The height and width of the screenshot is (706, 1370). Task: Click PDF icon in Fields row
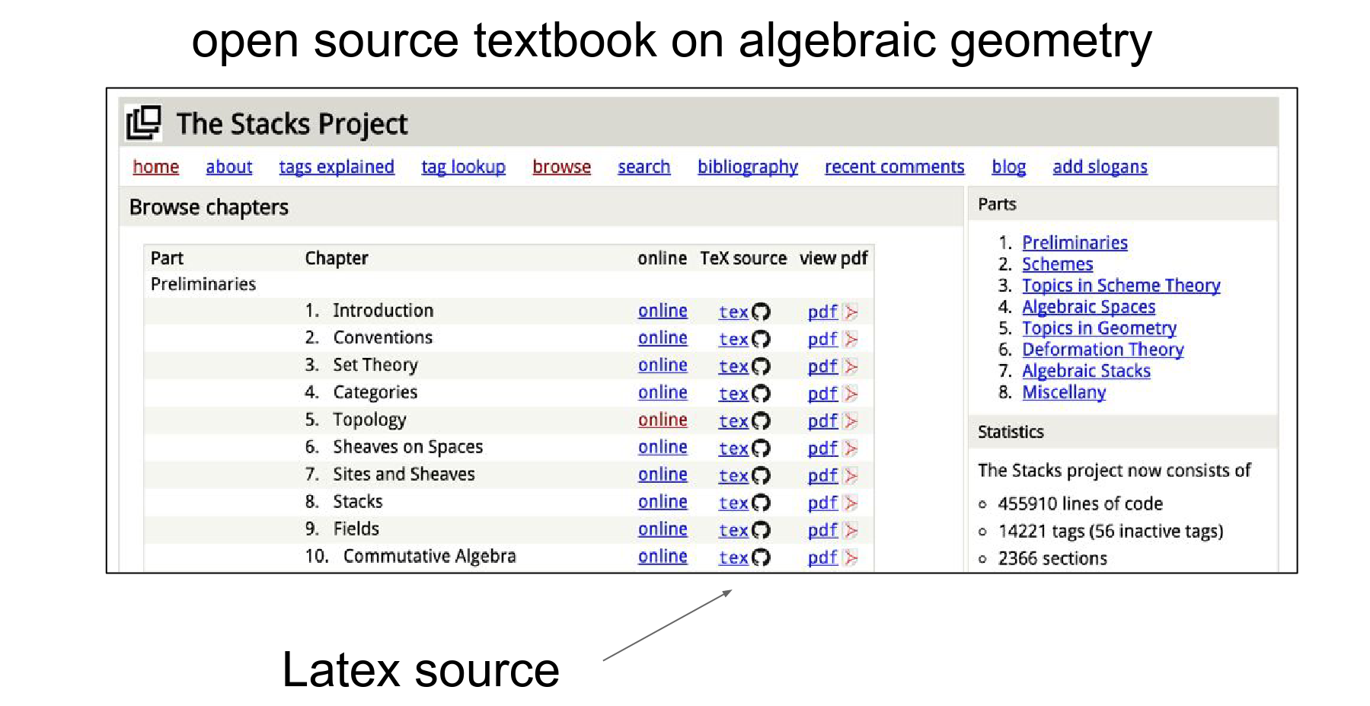pyautogui.click(x=851, y=530)
